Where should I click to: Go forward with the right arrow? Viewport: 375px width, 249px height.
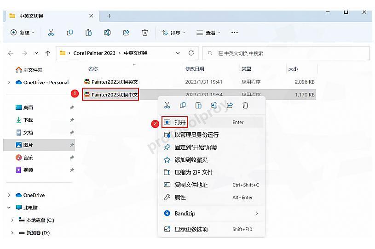(x=24, y=53)
